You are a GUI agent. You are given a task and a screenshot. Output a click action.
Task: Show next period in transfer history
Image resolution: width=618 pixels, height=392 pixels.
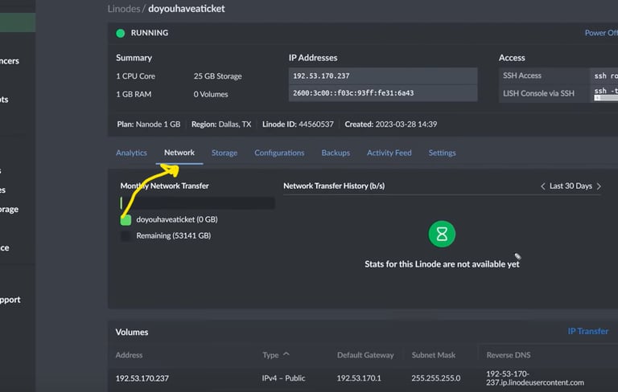[599, 186]
